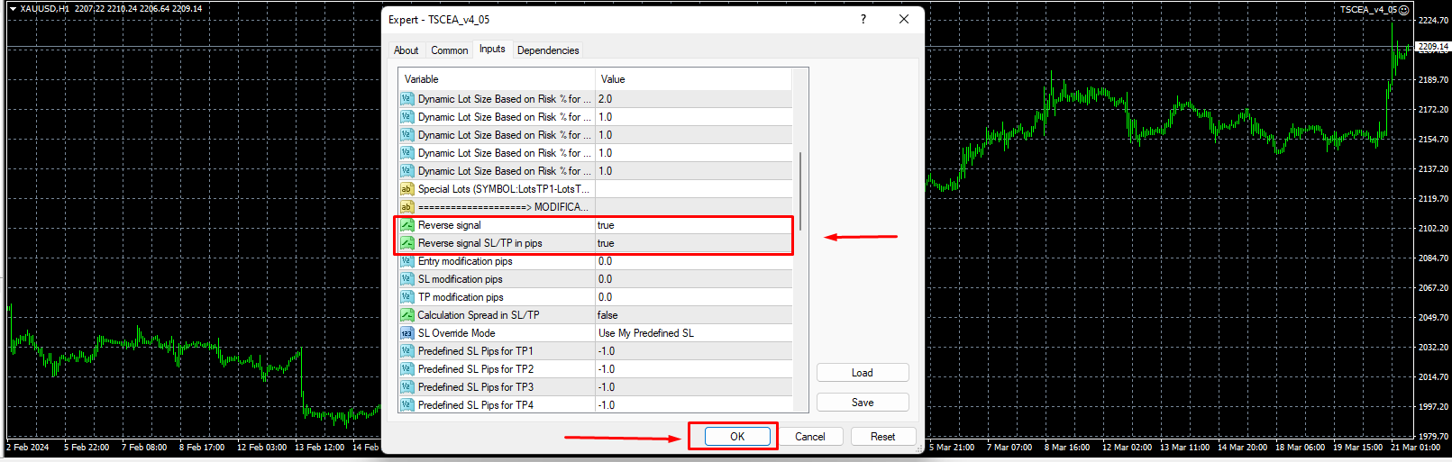Select the TP modification pips value field
This screenshot has height=462, width=1452.
point(692,297)
